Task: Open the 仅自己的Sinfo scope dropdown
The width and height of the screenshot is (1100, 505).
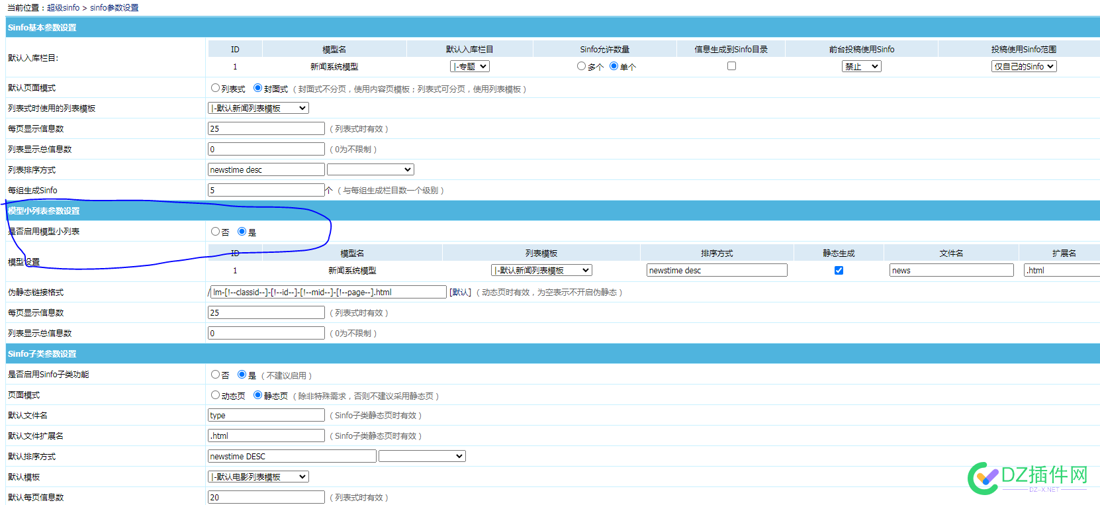Action: coord(1024,66)
